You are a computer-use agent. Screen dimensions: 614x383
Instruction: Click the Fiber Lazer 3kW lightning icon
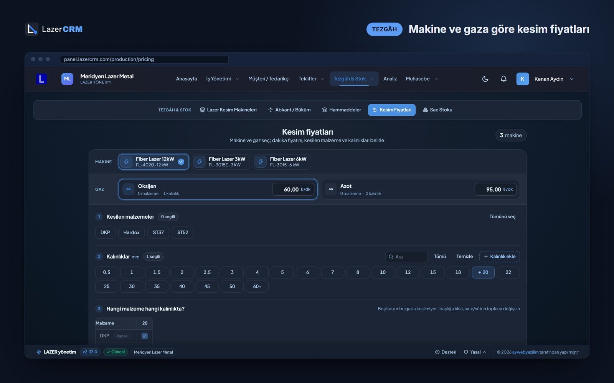tap(200, 162)
